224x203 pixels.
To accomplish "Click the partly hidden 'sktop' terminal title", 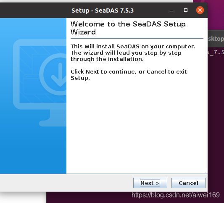I will (216, 39).
